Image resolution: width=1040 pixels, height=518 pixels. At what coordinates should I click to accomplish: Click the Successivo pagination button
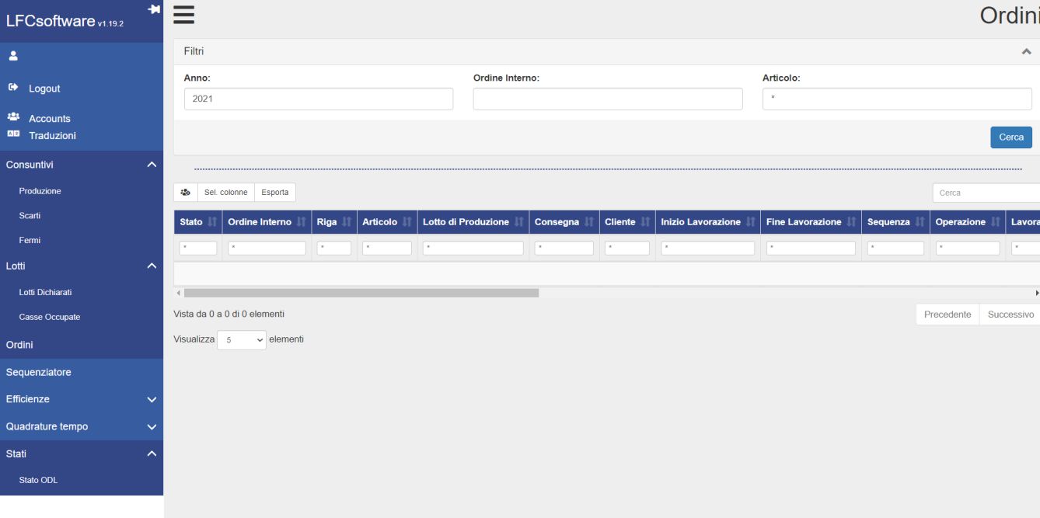[x=1010, y=315]
